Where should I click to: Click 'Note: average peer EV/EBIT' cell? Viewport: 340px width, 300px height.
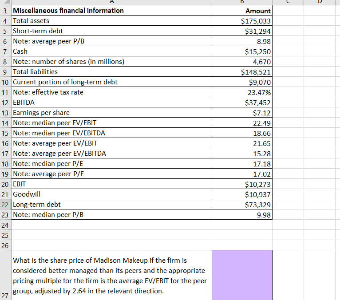point(111,143)
